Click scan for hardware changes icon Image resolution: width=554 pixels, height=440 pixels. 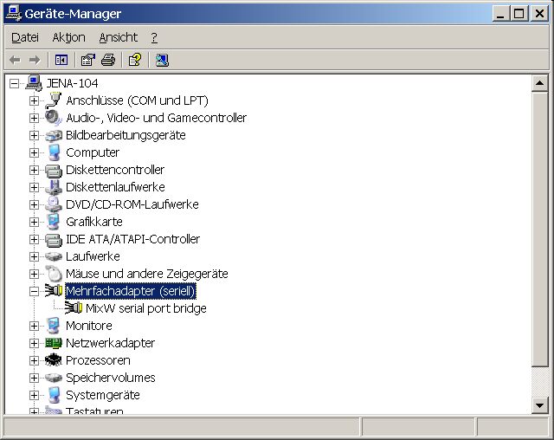tap(162, 60)
